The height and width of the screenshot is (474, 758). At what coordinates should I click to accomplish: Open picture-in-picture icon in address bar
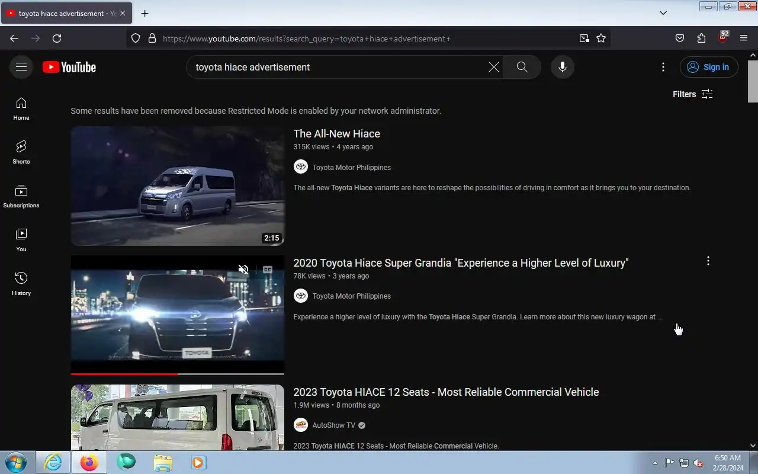584,39
